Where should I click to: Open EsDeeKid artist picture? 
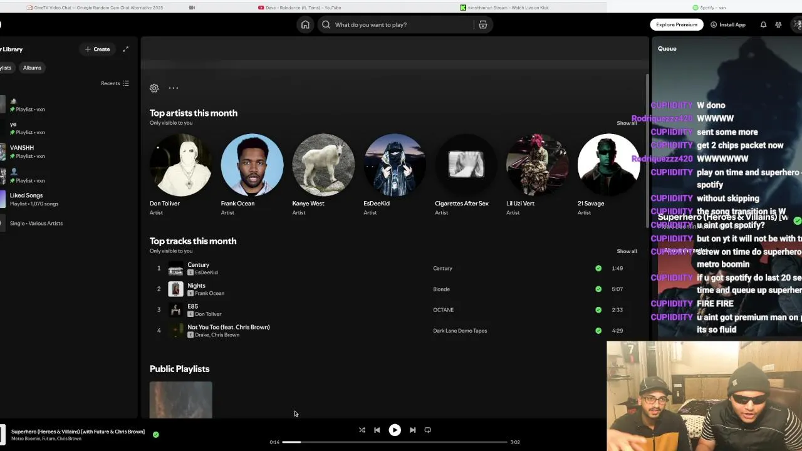click(x=395, y=165)
